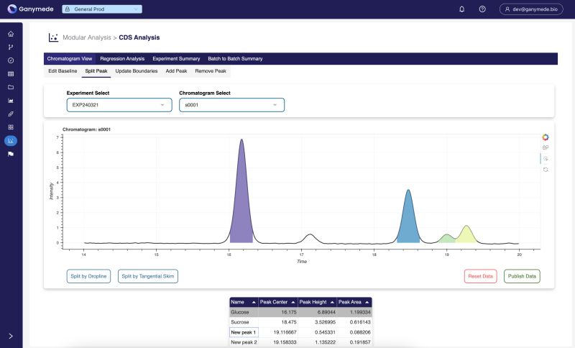Click the link connections sidebar icon

(x=11, y=114)
